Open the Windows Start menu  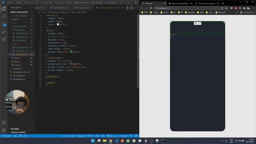click(x=93, y=141)
